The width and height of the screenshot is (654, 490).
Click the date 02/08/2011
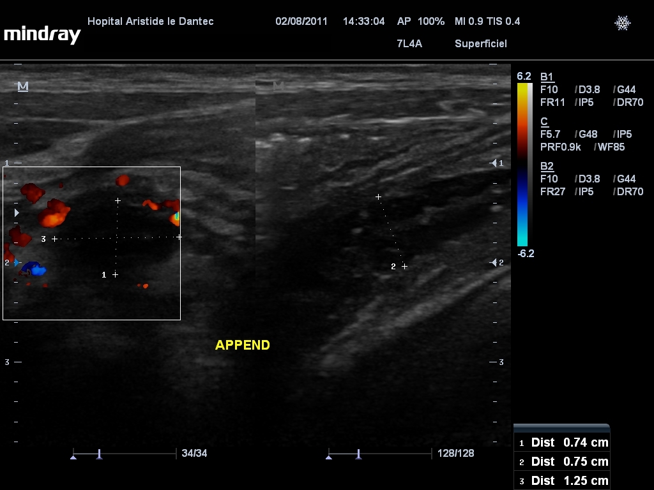pos(301,21)
